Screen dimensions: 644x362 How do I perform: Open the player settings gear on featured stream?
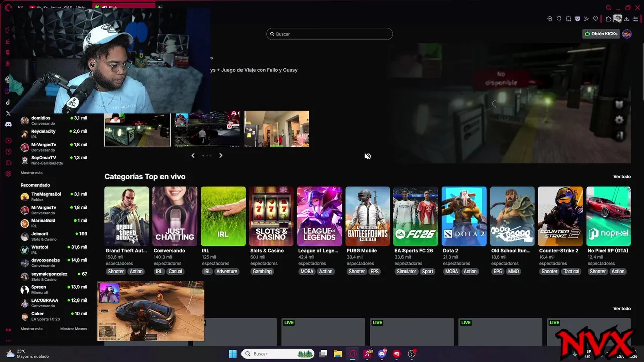coord(619,120)
